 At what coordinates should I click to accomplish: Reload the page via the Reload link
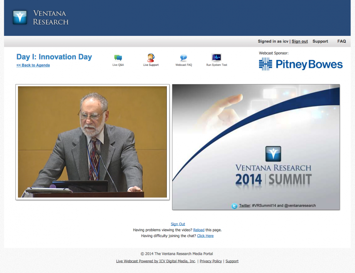[199, 230]
